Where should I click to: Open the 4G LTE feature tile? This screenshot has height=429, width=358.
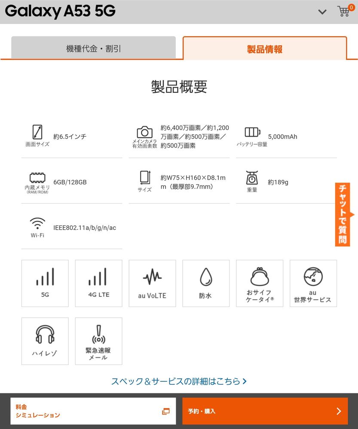click(98, 283)
